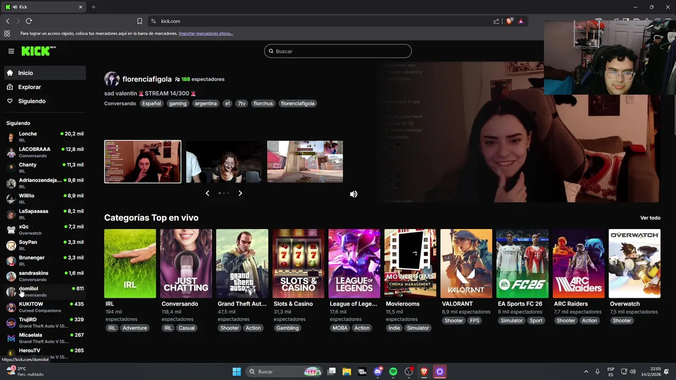Click the Adrianozendeja avatar
This screenshot has width=676, height=380.
(x=11, y=183)
